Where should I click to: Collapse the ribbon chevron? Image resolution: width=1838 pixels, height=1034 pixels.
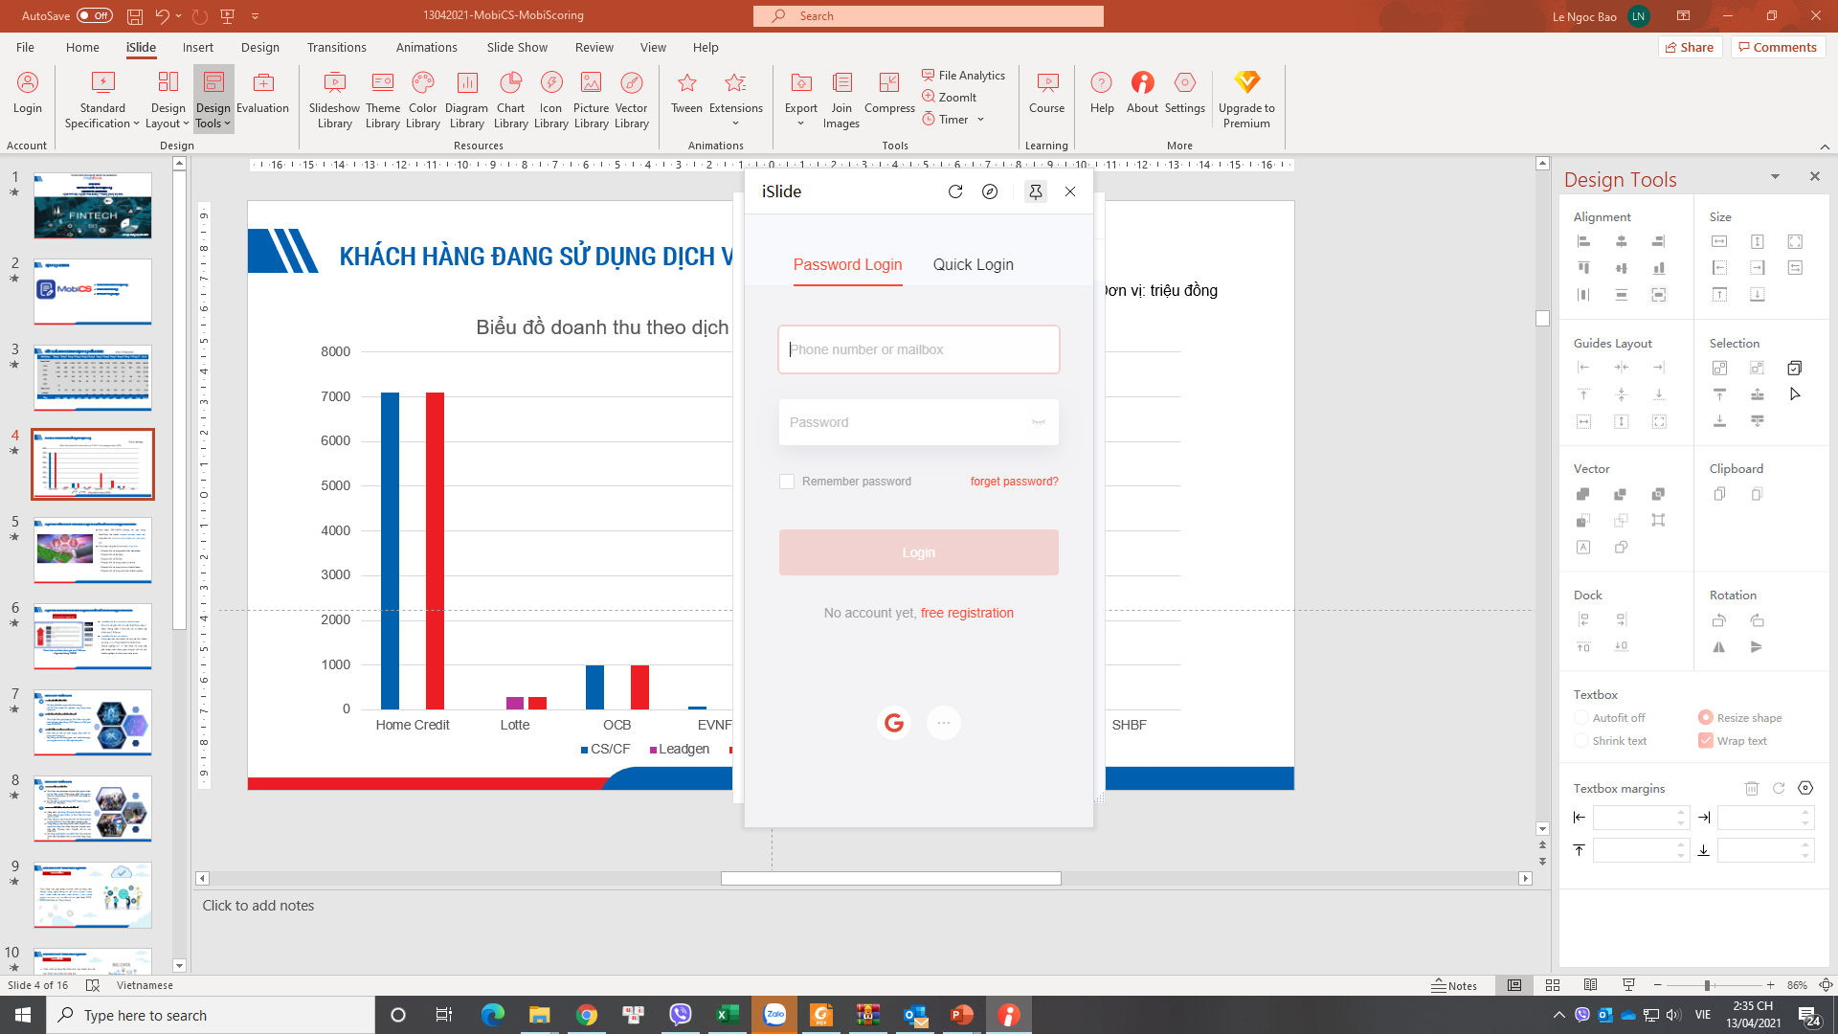click(x=1825, y=146)
